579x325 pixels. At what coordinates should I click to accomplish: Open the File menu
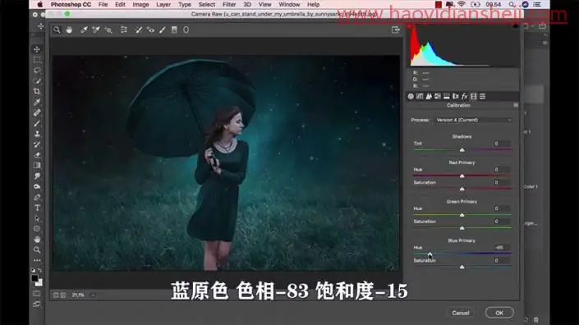tap(103, 4)
